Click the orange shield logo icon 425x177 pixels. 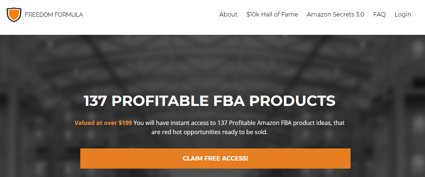click(14, 15)
